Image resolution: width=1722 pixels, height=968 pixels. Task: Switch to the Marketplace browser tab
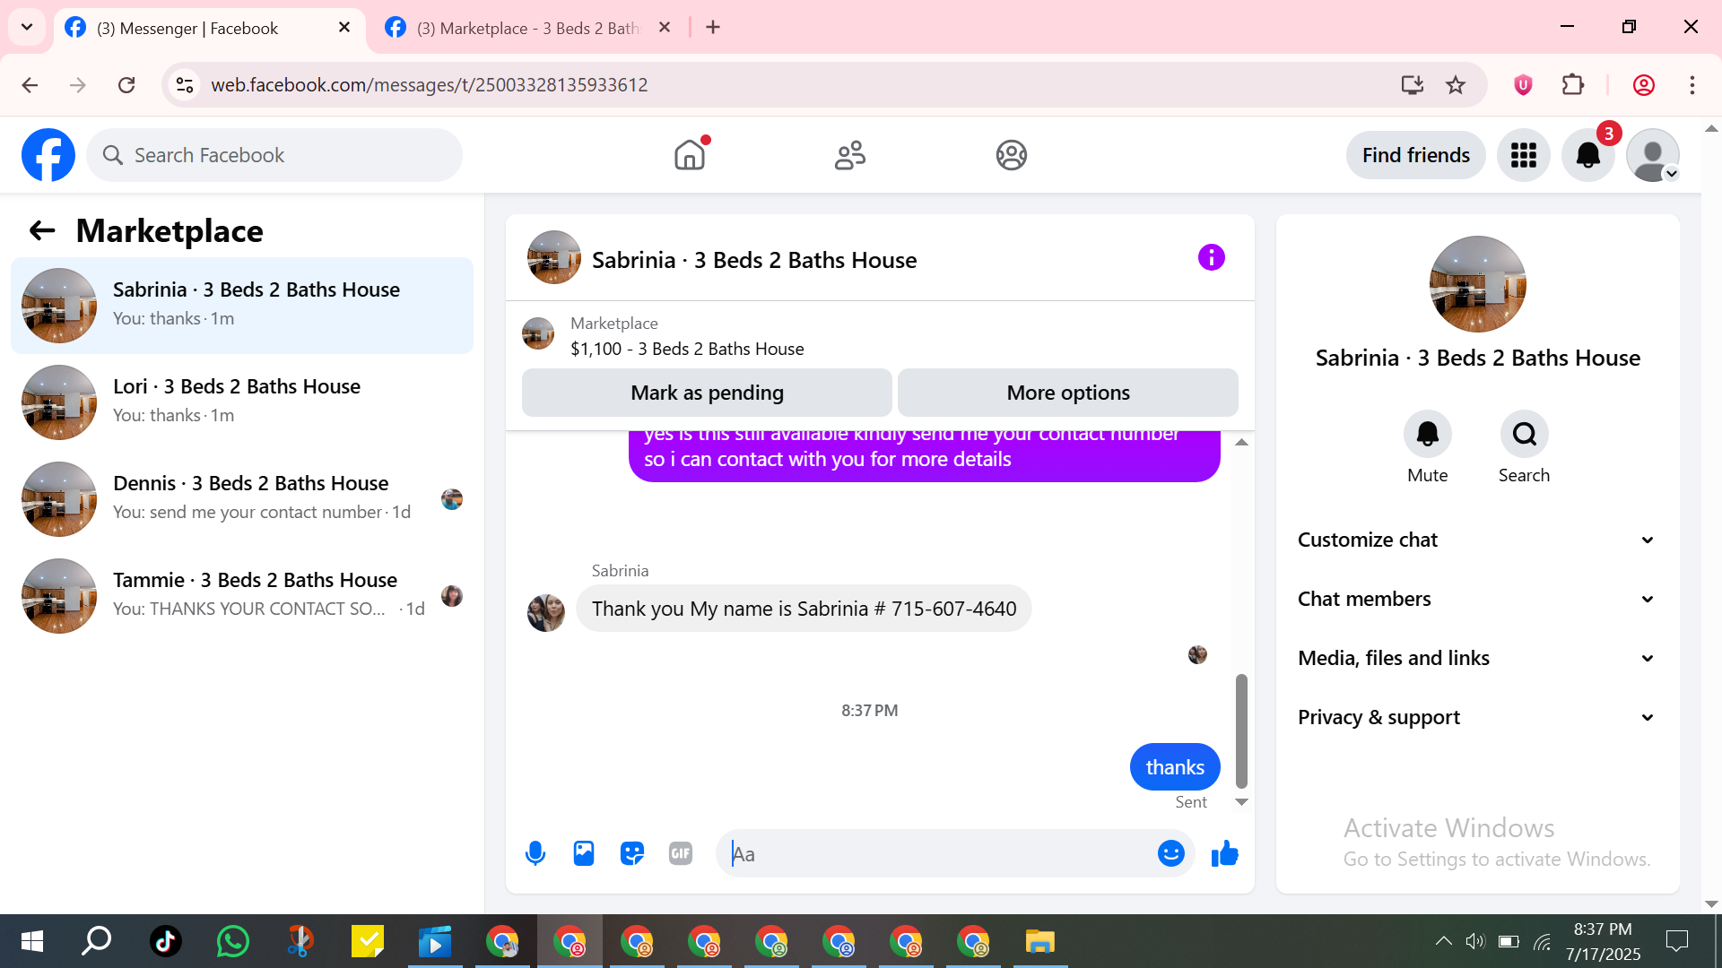click(x=527, y=28)
